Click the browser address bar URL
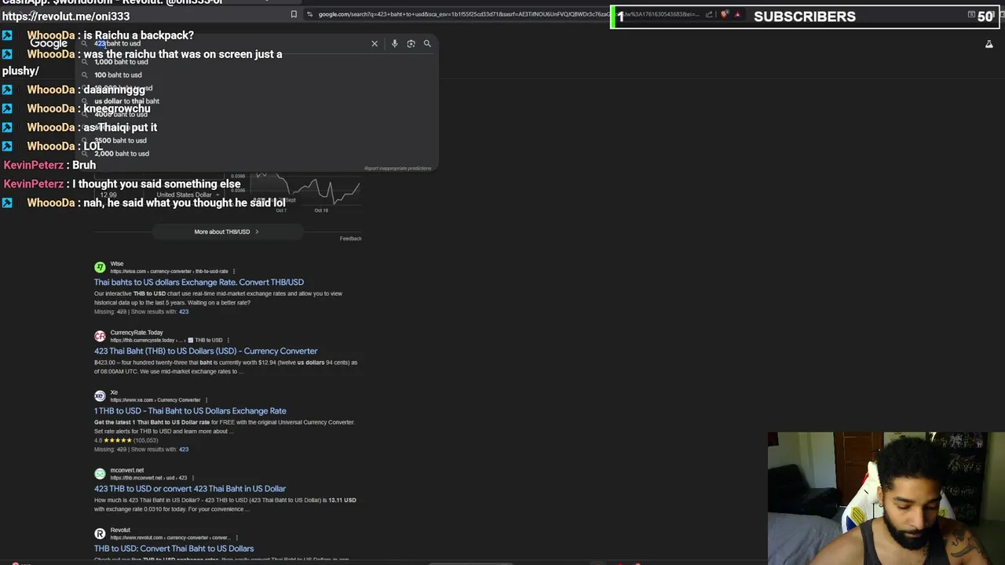The width and height of the screenshot is (1005, 565). click(x=510, y=14)
